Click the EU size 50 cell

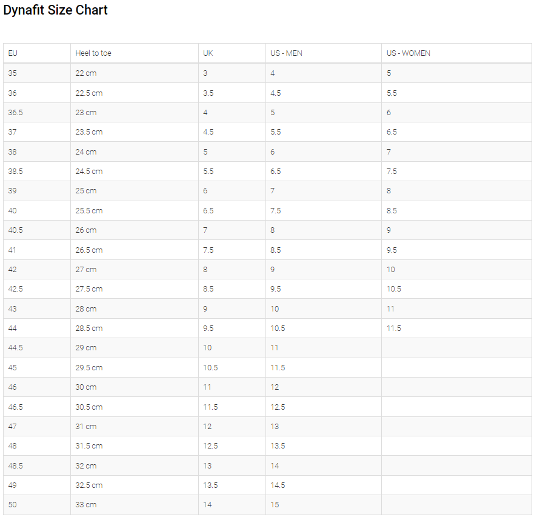coord(13,505)
